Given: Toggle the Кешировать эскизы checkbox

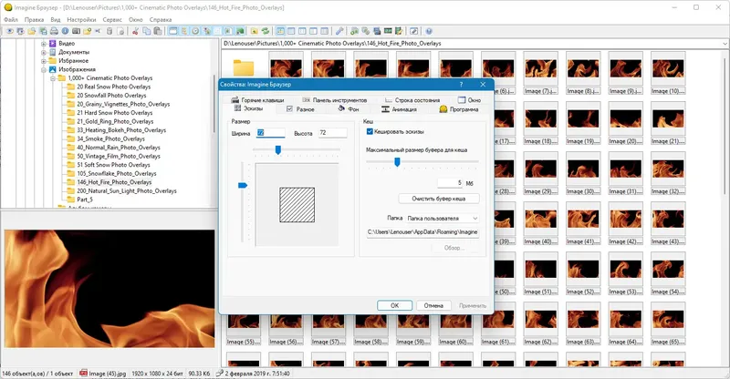Looking at the screenshot, I should point(370,131).
